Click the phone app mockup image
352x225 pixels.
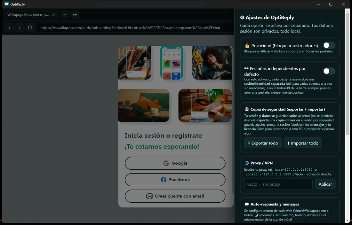click(172, 63)
